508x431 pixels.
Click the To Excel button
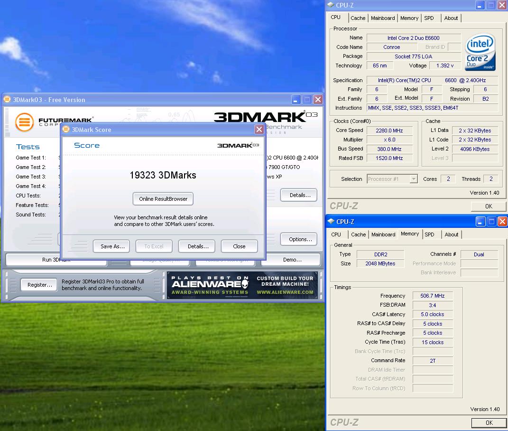(154, 246)
